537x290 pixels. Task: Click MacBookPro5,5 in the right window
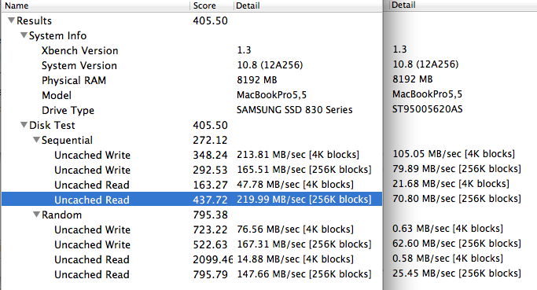pos(428,94)
